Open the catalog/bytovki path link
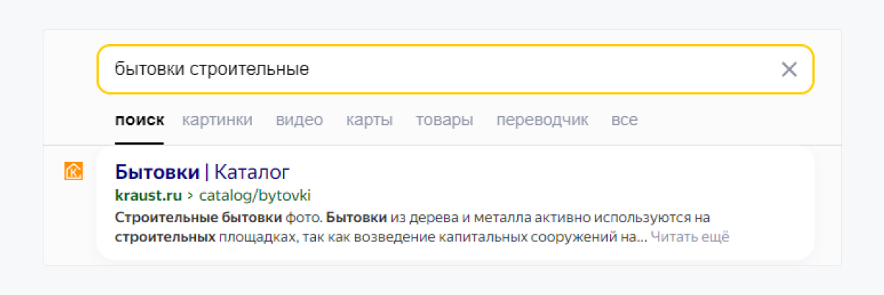The width and height of the screenshot is (884, 295). pyautogui.click(x=256, y=196)
